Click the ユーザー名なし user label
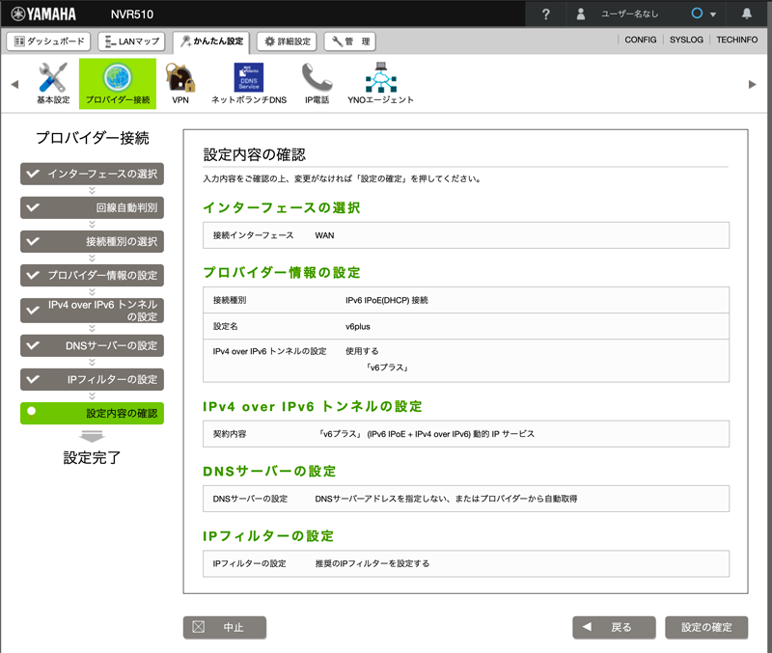 click(x=630, y=14)
